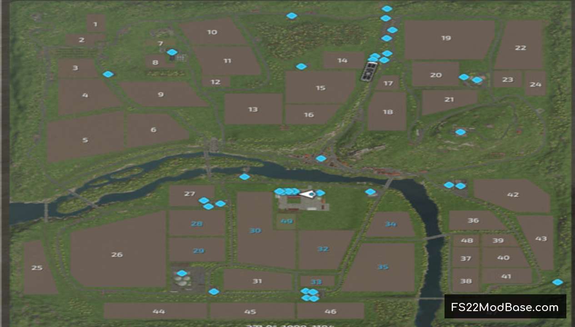Select owned field 30 label

[x=255, y=231]
